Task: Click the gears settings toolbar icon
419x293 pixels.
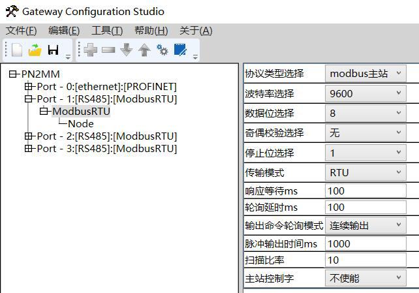Action: 163,50
